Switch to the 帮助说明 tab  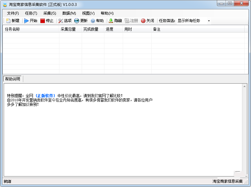pyautogui.click(x=13, y=79)
